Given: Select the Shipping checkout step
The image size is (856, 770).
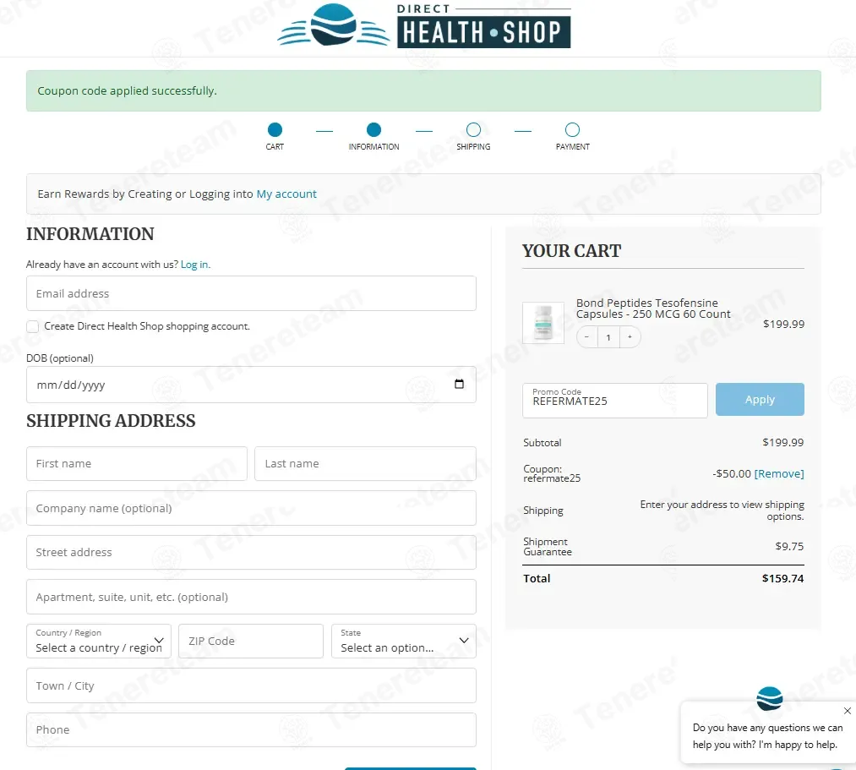Looking at the screenshot, I should [473, 136].
